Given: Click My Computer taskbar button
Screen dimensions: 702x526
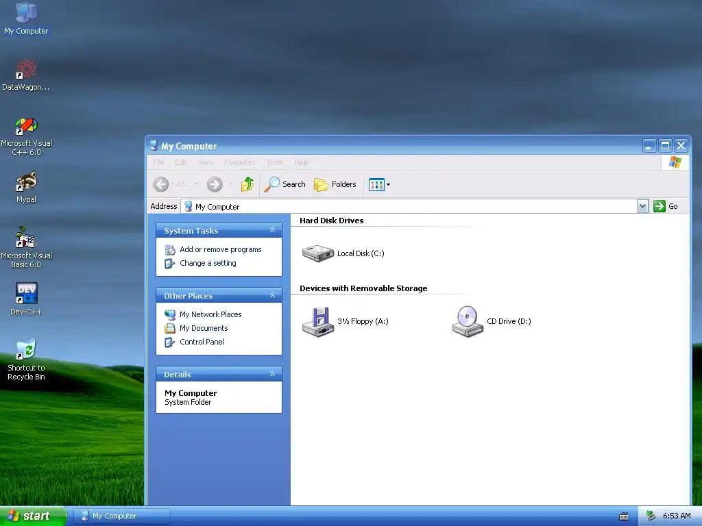Looking at the screenshot, I should [122, 516].
